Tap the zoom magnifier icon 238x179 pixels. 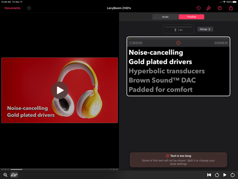click(x=5, y=175)
